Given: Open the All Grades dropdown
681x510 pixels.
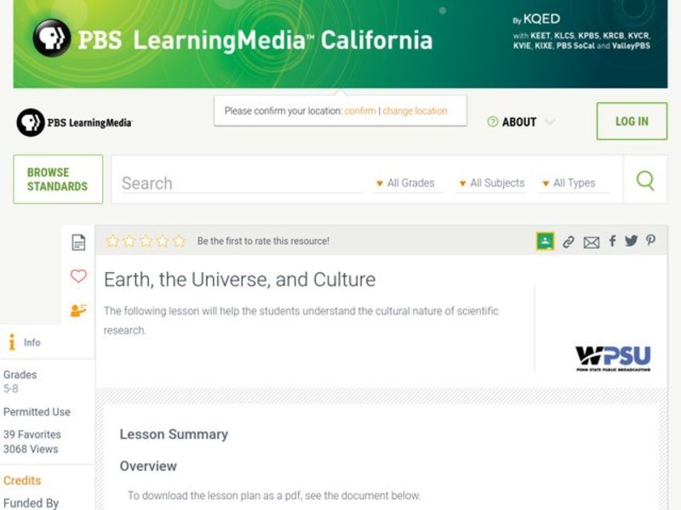Looking at the screenshot, I should pos(408,183).
